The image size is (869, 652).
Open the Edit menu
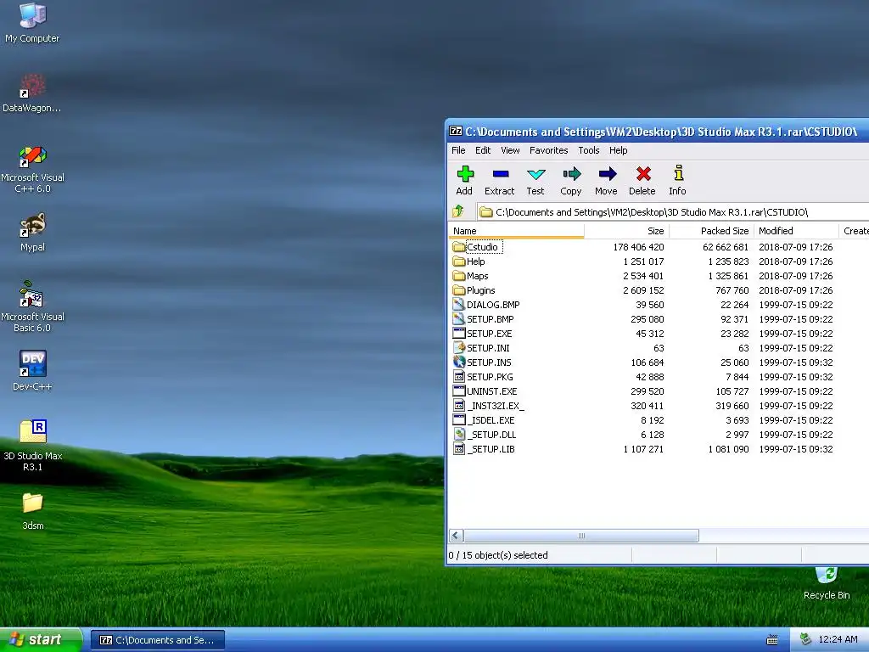tap(483, 150)
